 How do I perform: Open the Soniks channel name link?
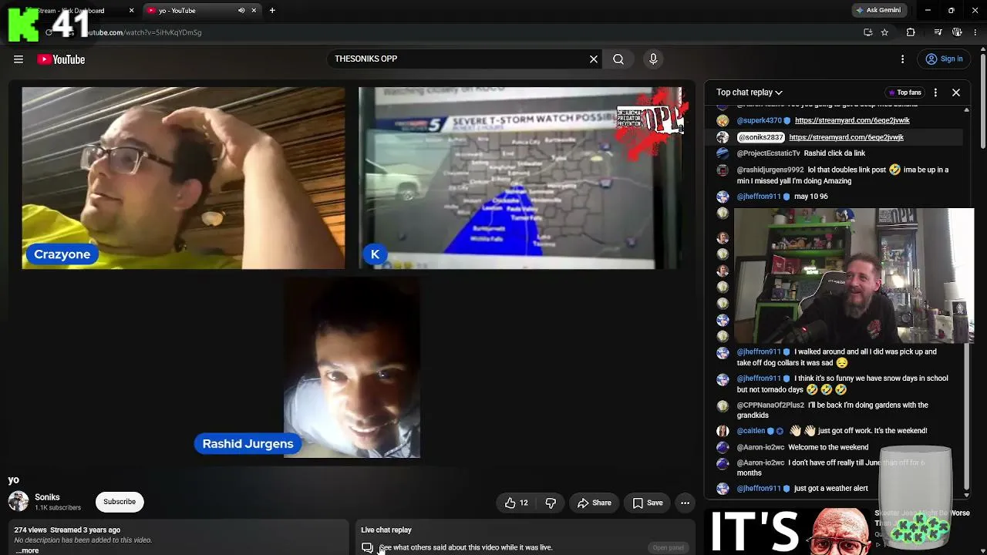[x=47, y=497]
